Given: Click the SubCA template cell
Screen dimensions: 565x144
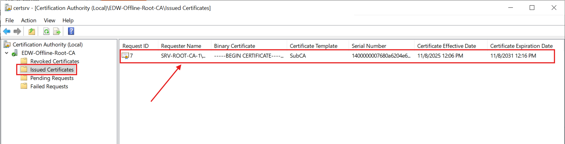Looking at the screenshot, I should pos(298,56).
